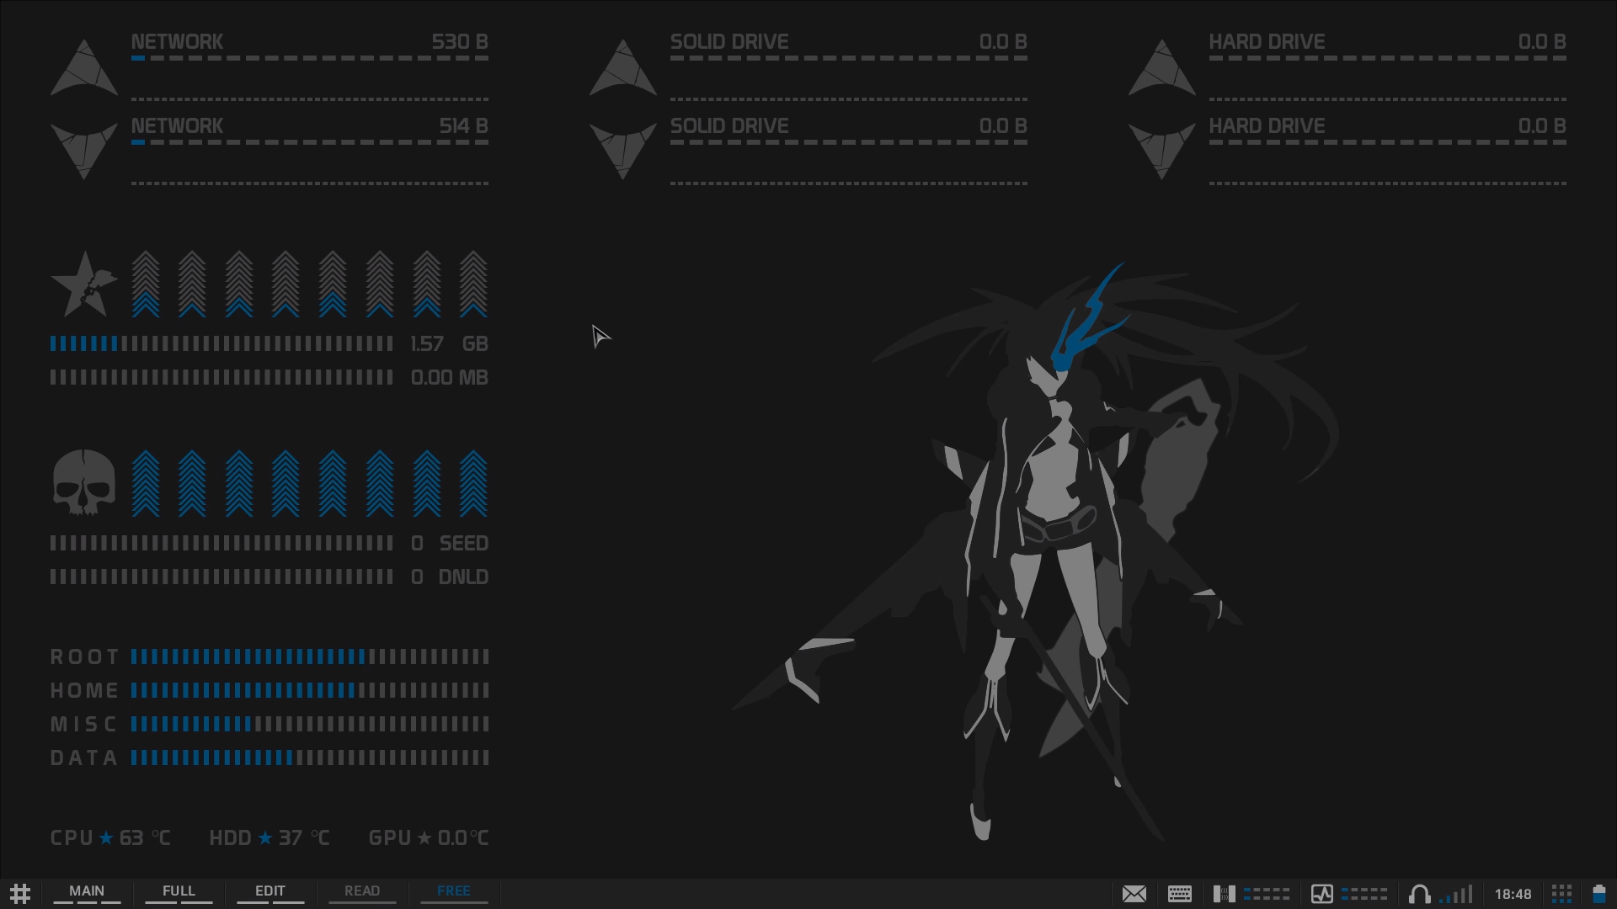
Task: Click the ROOT disk usage bar
Action: tap(309, 657)
